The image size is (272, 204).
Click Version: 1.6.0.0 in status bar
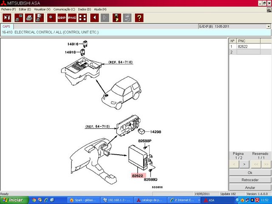click(257, 194)
